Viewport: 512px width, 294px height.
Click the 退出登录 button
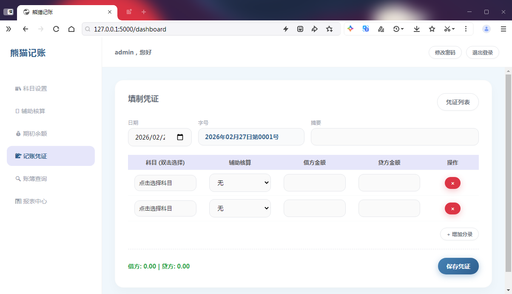click(482, 53)
